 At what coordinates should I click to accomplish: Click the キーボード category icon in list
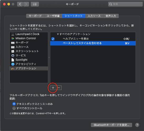pyautogui.click(x=13, y=43)
